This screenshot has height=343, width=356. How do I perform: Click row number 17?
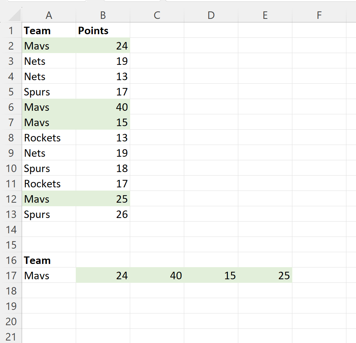(12, 275)
